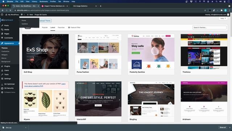Click the learn more about updating PHP link
232x131 pixels.
[45, 85]
